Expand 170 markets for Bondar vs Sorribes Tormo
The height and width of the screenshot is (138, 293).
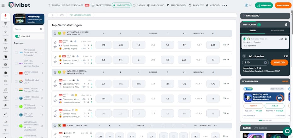pos(226,113)
